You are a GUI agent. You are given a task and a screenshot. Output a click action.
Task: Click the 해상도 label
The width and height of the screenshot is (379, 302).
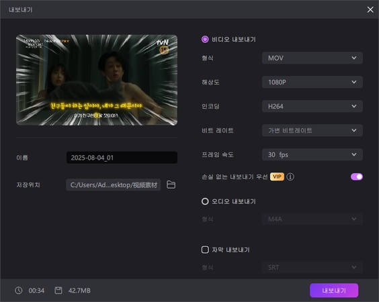coord(210,82)
